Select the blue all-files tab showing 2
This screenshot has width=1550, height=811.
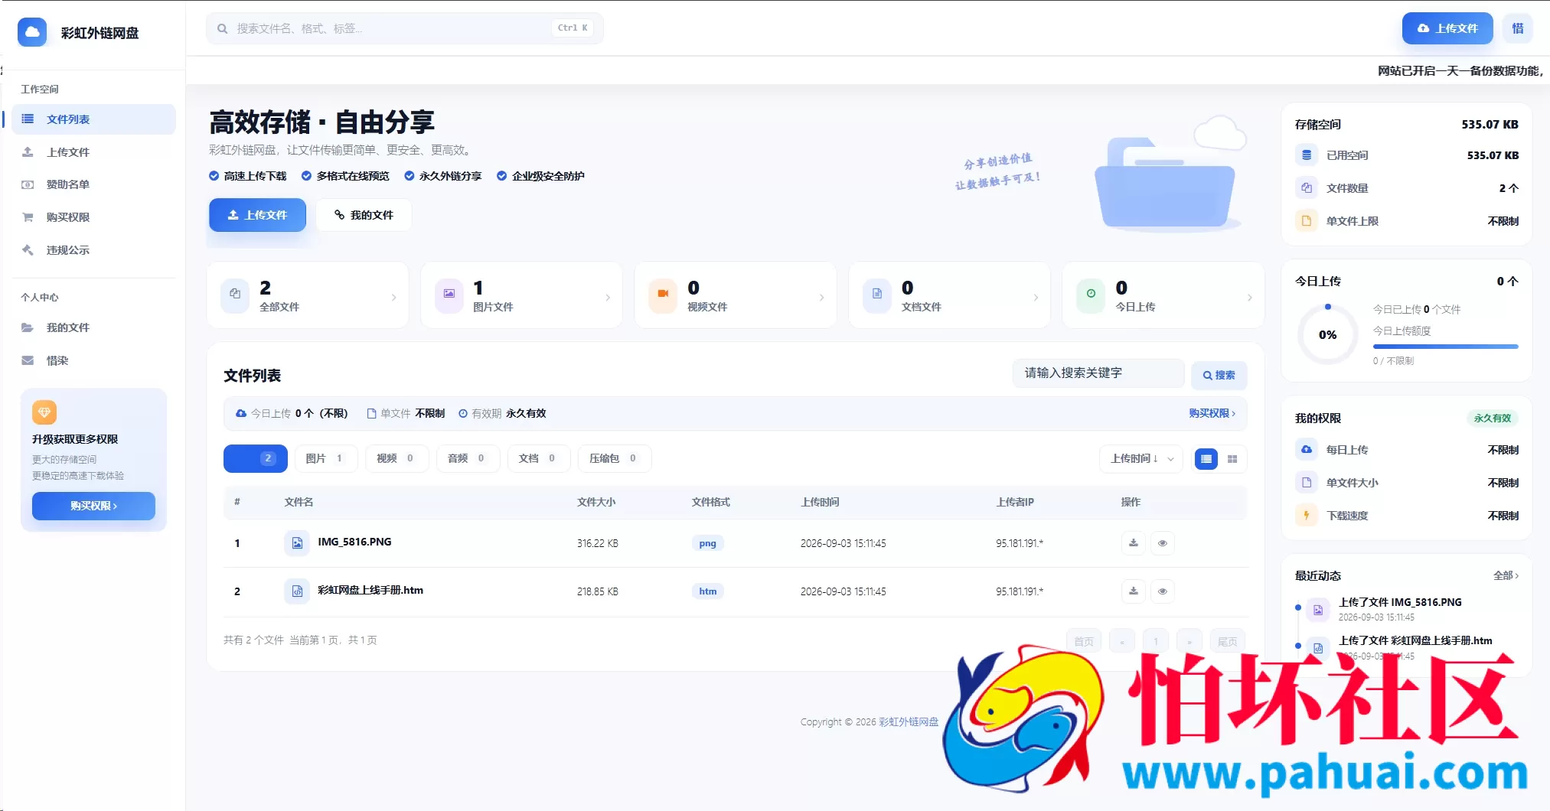[x=255, y=458]
